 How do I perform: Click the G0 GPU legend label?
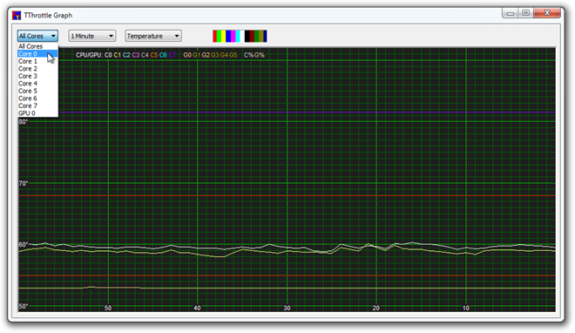tap(187, 55)
